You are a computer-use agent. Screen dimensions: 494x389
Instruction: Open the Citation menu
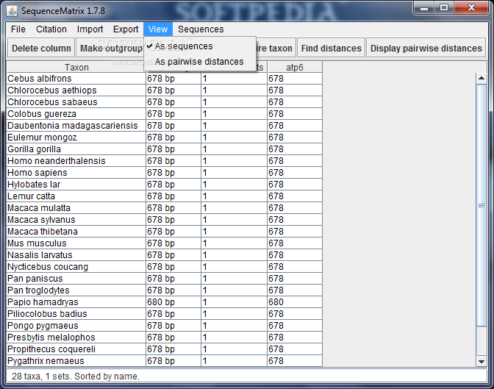tap(51, 29)
